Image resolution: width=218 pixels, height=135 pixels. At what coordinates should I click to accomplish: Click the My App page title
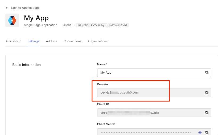pos(36,18)
